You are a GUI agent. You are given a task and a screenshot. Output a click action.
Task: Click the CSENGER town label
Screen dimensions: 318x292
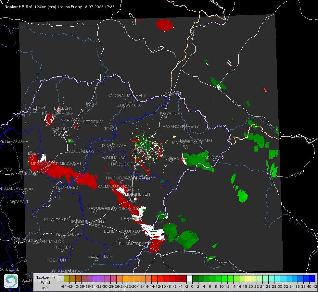click(211, 158)
